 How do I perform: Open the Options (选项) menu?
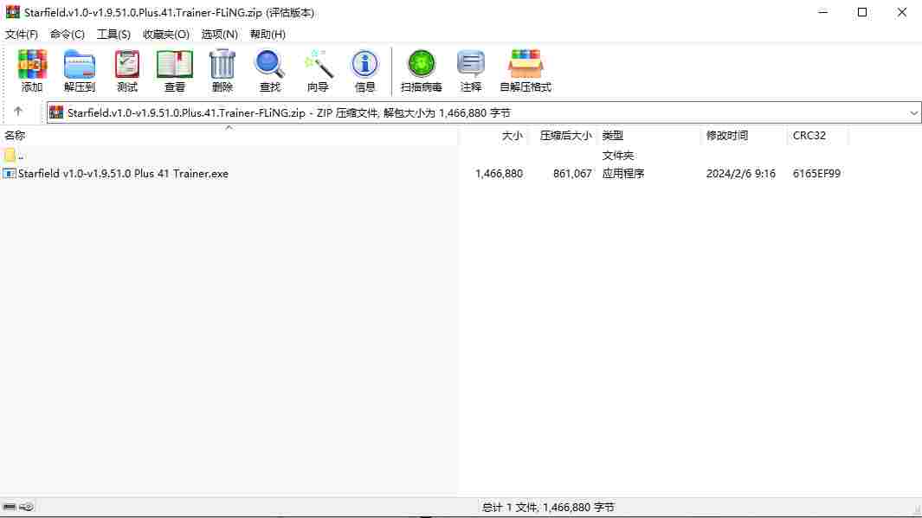click(219, 34)
